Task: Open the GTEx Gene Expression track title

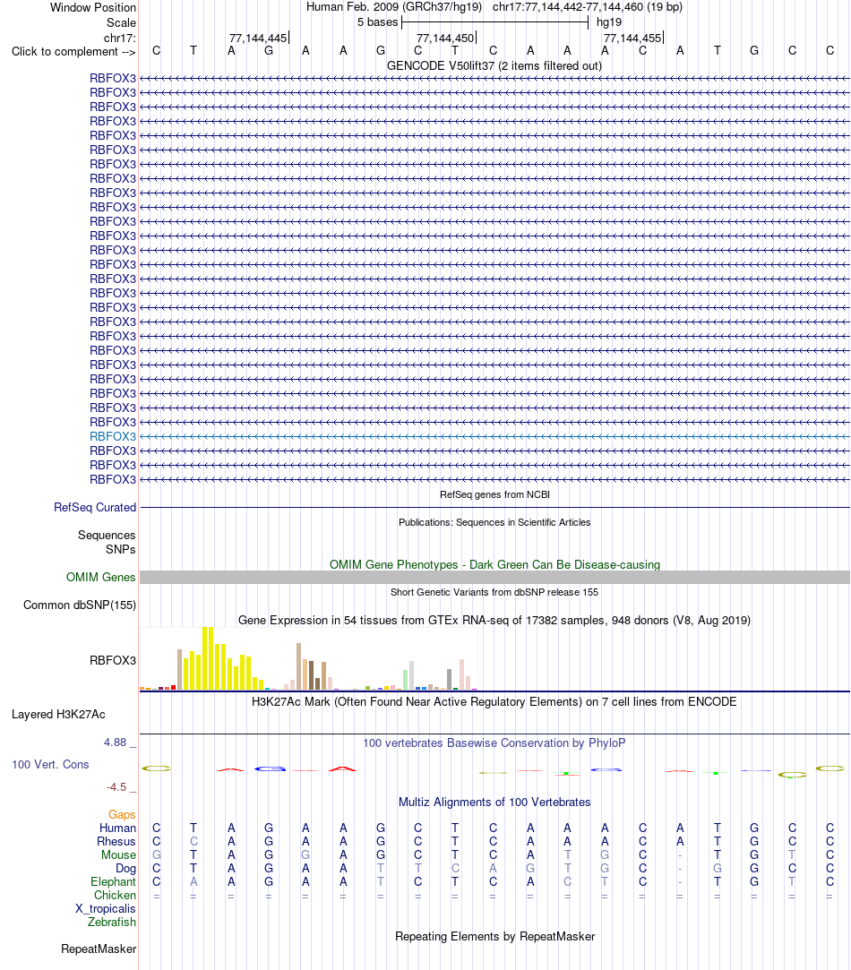Action: (x=494, y=620)
